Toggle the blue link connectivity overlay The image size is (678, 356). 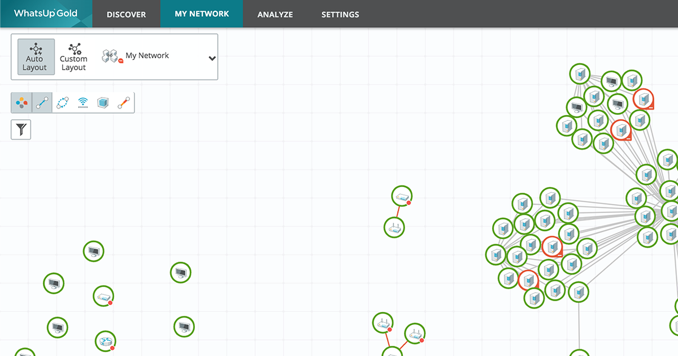pos(42,103)
